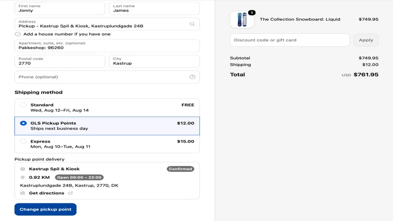The width and height of the screenshot is (393, 221).
Task: Click the address search magnifier icon
Action: click(192, 24)
